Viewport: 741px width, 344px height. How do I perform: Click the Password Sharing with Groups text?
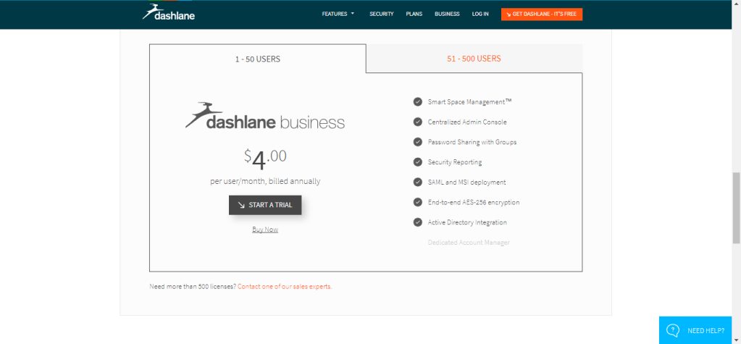[472, 142]
